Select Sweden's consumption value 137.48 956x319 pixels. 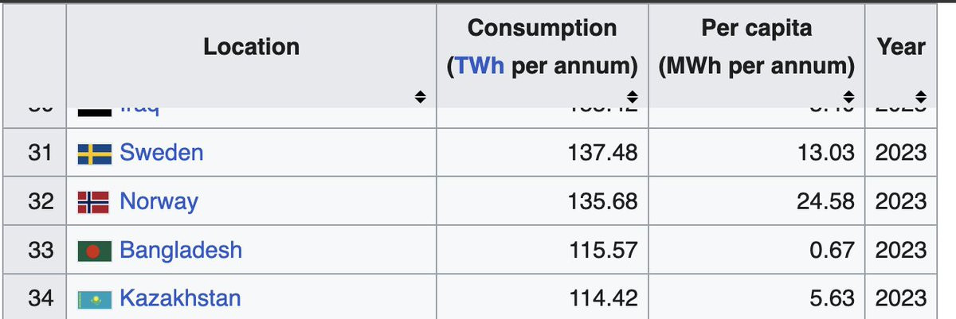point(604,153)
